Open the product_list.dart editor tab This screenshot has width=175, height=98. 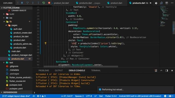pyautogui.click(x=61, y=3)
